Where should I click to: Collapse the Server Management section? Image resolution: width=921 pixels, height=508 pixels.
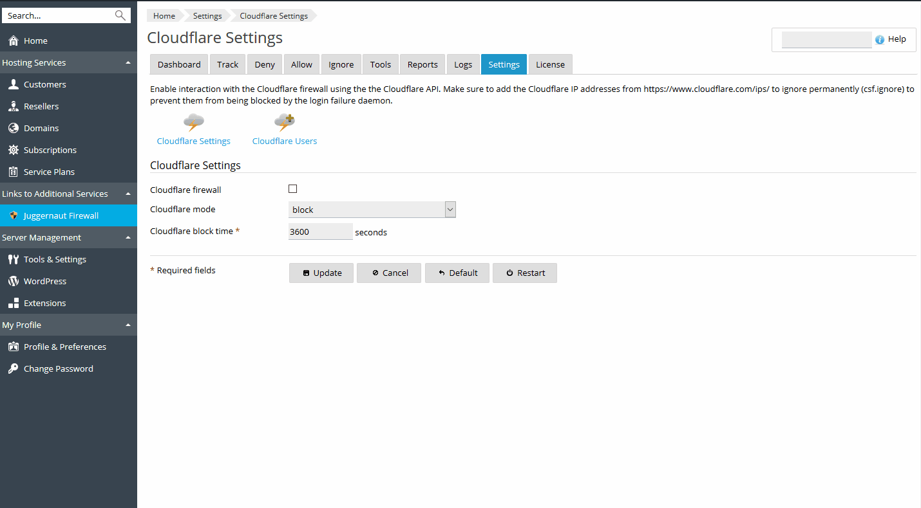click(128, 237)
